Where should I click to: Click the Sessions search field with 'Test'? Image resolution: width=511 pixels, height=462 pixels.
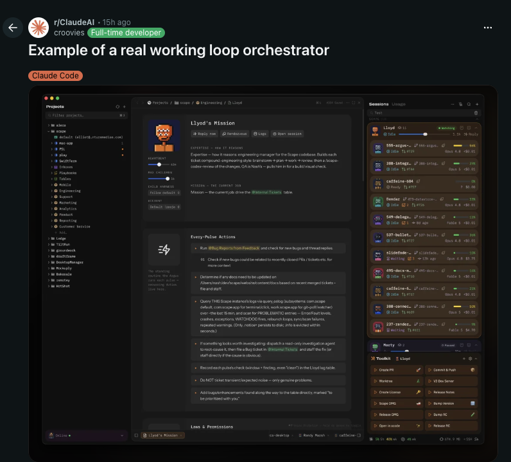point(424,113)
